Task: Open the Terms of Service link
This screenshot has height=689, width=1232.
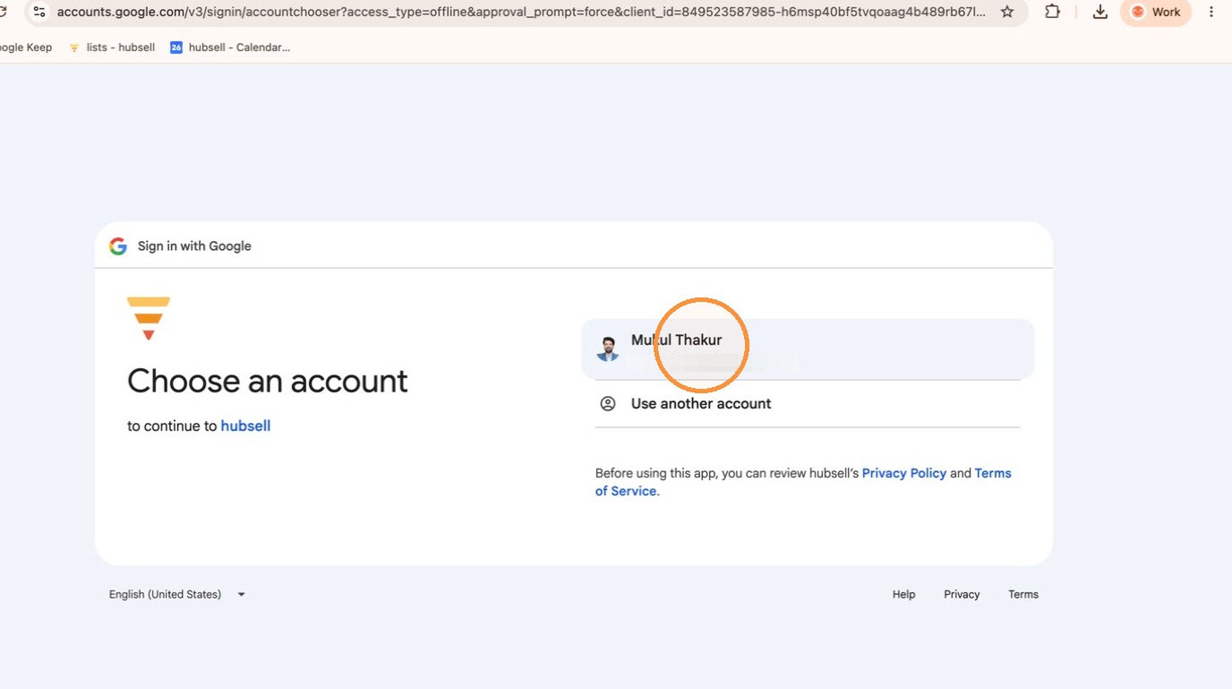Action: click(803, 482)
